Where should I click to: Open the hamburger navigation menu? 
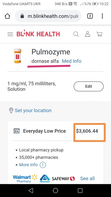[10, 34]
